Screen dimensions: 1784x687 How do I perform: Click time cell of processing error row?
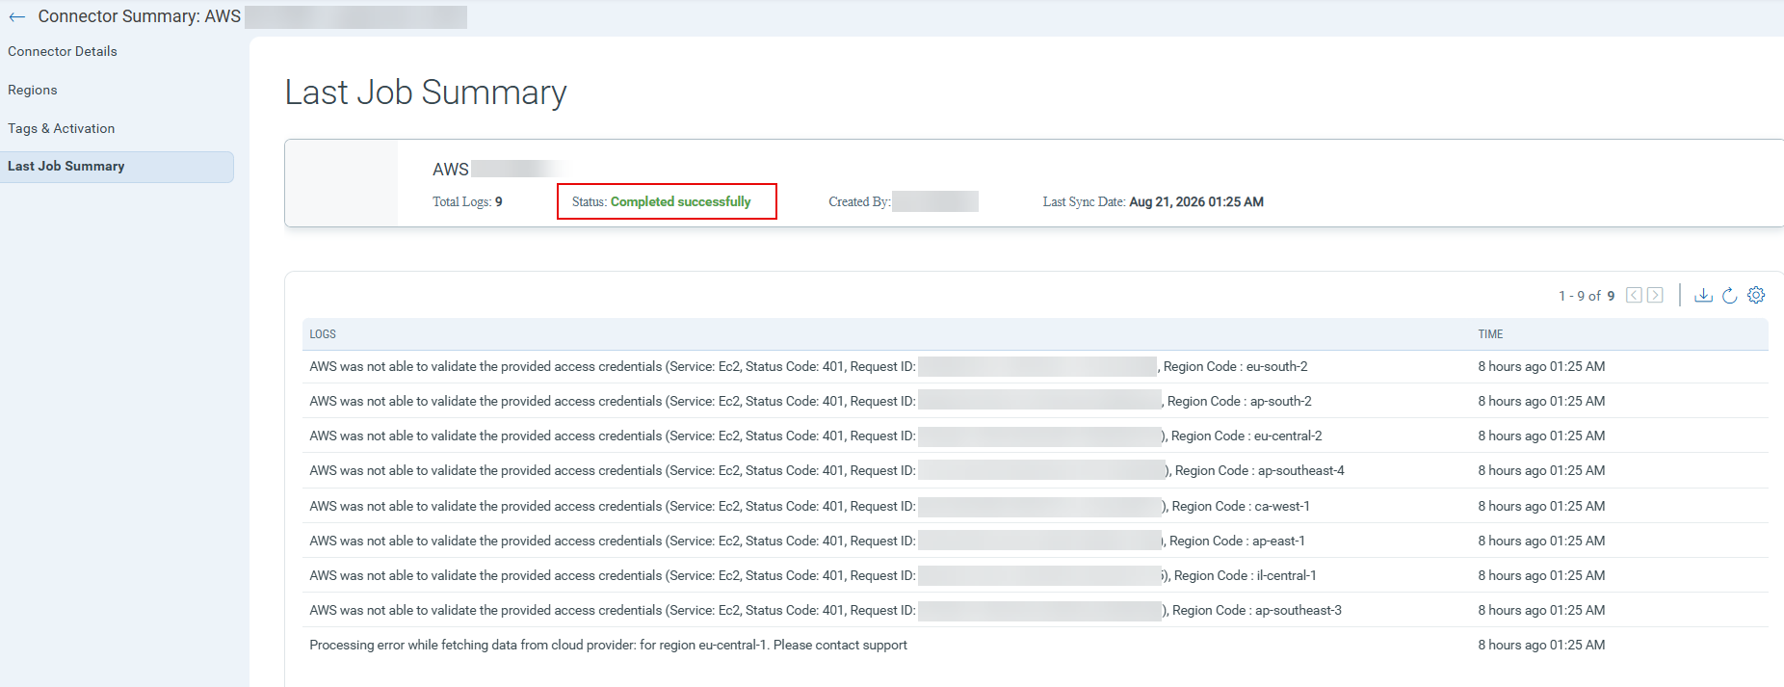coord(1541,645)
